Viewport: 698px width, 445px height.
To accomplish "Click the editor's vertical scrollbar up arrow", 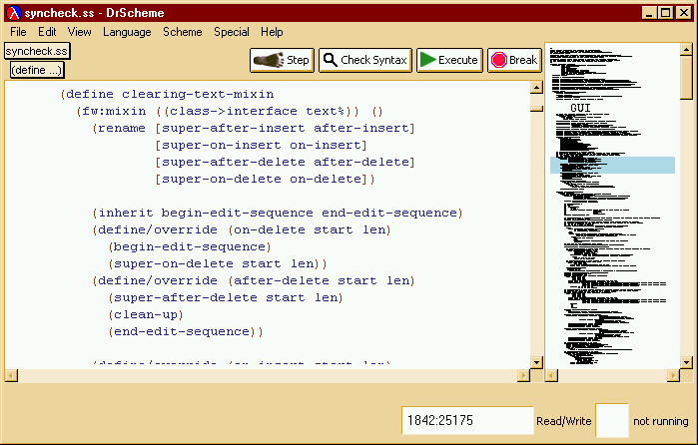I will [x=536, y=87].
